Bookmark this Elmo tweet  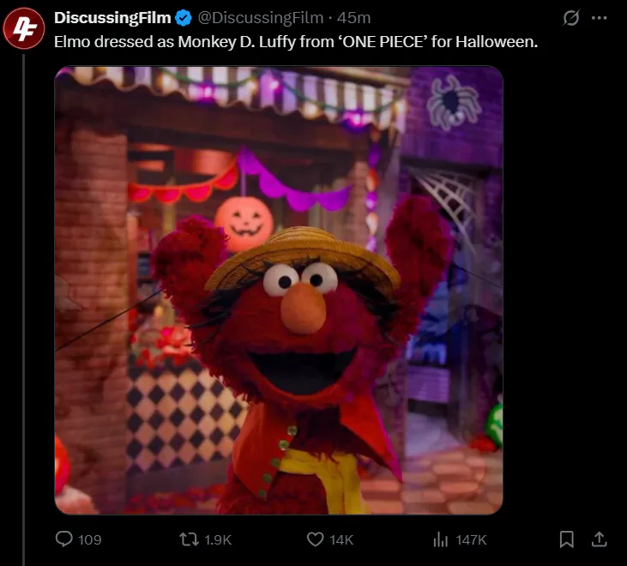pyautogui.click(x=566, y=539)
